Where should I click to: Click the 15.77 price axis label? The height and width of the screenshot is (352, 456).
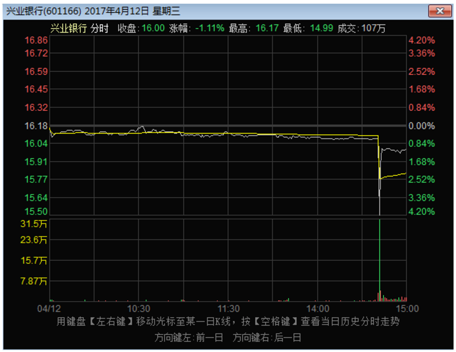point(36,179)
